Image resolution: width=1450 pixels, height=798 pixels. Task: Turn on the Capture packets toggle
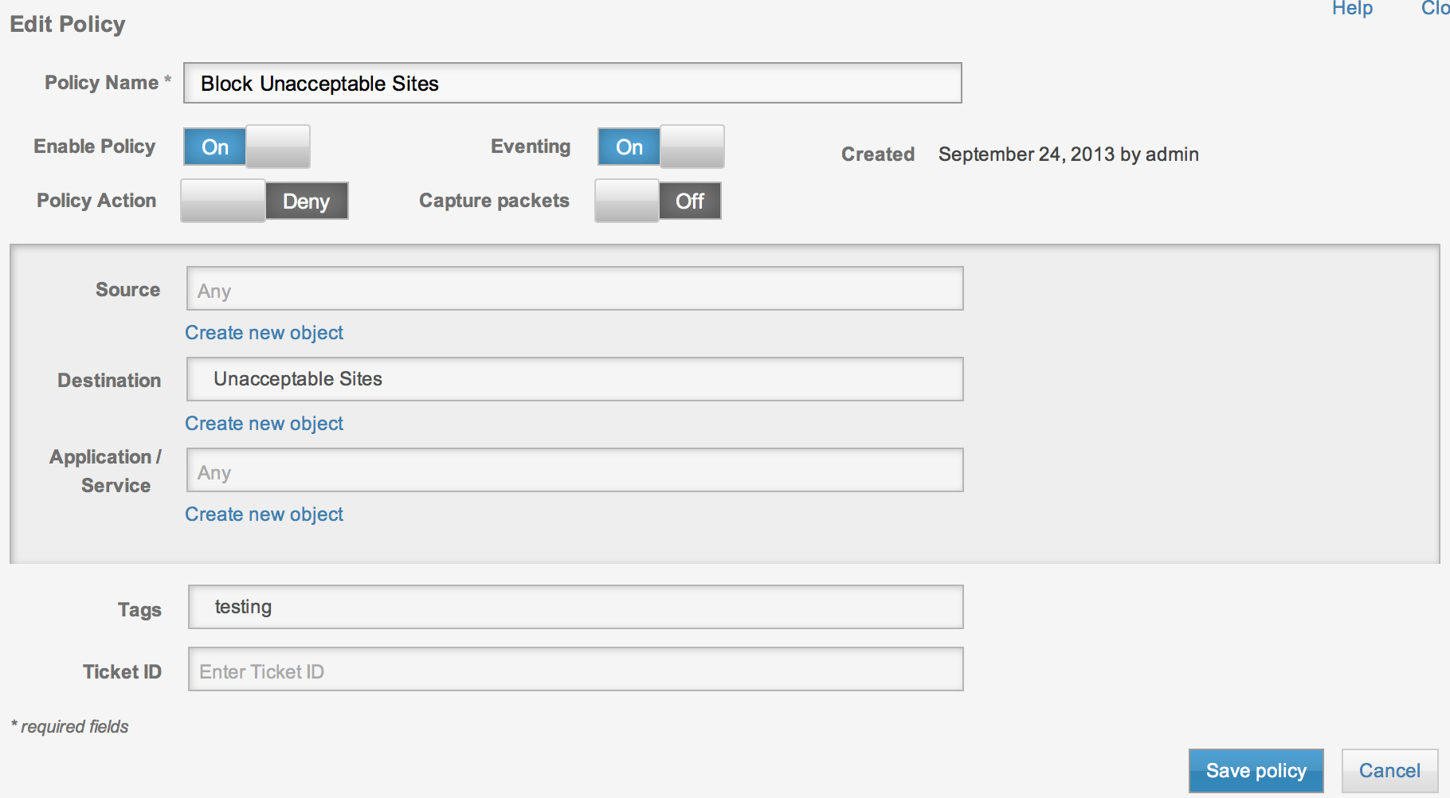pyautogui.click(x=658, y=201)
